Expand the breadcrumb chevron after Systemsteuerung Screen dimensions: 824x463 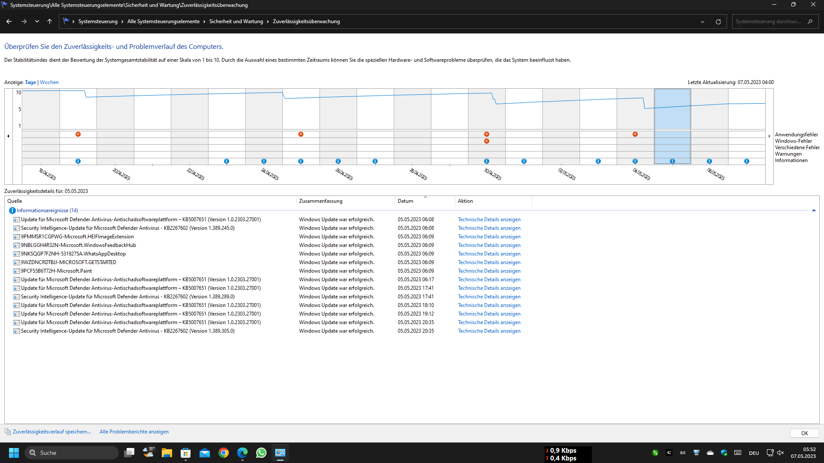click(122, 21)
